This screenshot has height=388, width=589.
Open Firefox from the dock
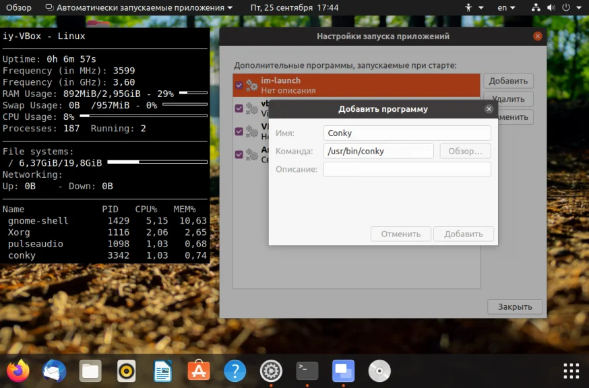18,370
